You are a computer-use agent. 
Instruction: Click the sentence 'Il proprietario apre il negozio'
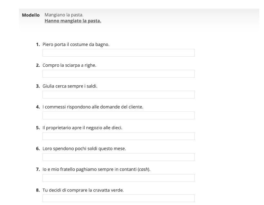[x=82, y=128]
